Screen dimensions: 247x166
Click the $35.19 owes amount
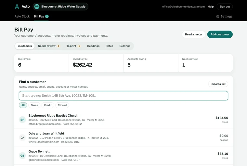point(223,154)
